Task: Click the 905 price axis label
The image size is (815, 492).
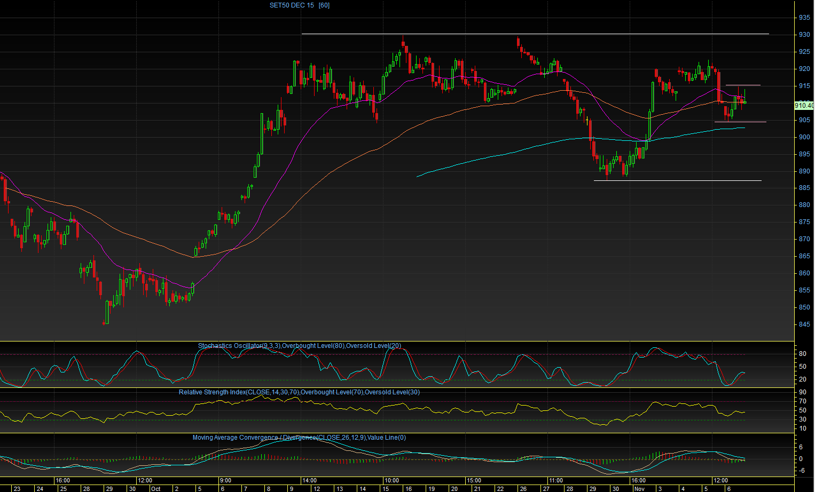Action: (x=804, y=120)
